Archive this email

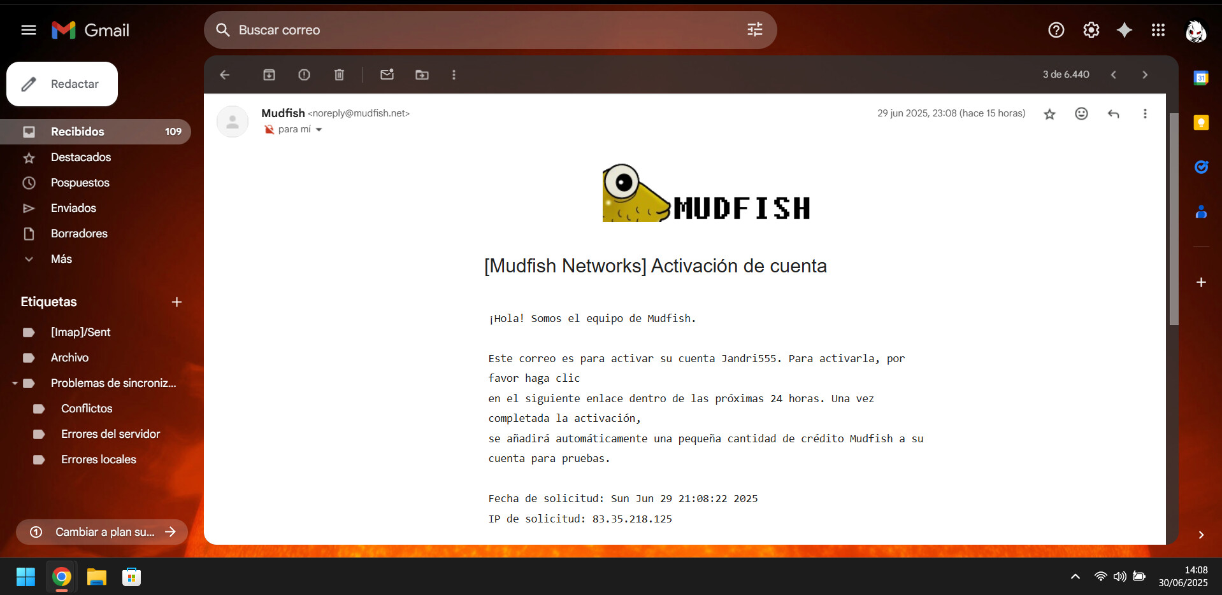(269, 74)
